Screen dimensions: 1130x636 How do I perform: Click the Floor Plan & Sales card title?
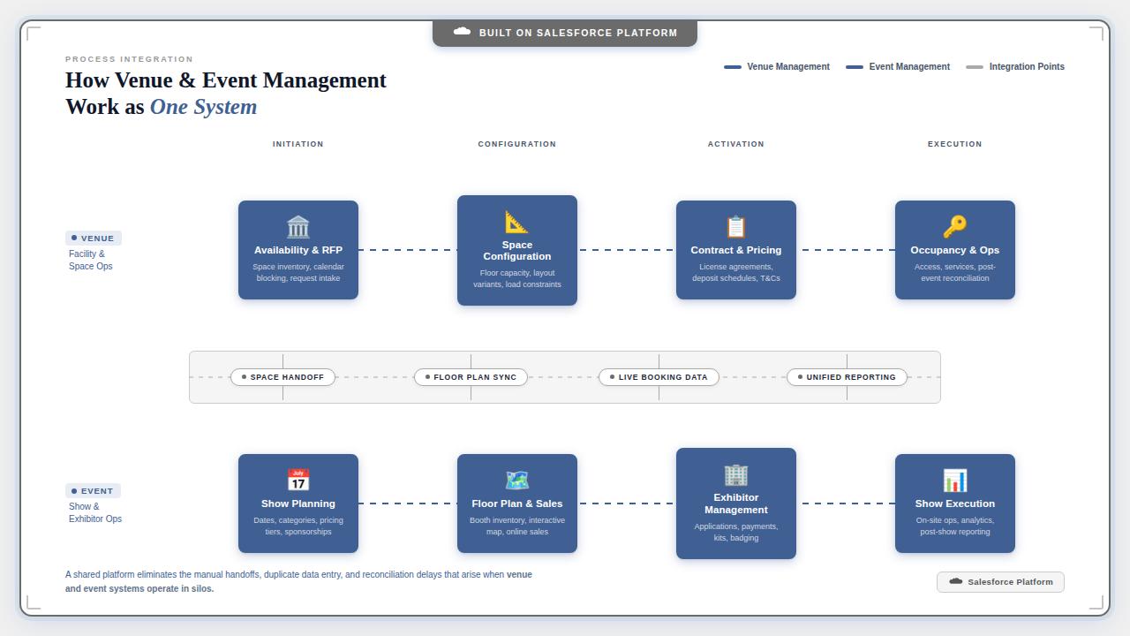(x=517, y=503)
